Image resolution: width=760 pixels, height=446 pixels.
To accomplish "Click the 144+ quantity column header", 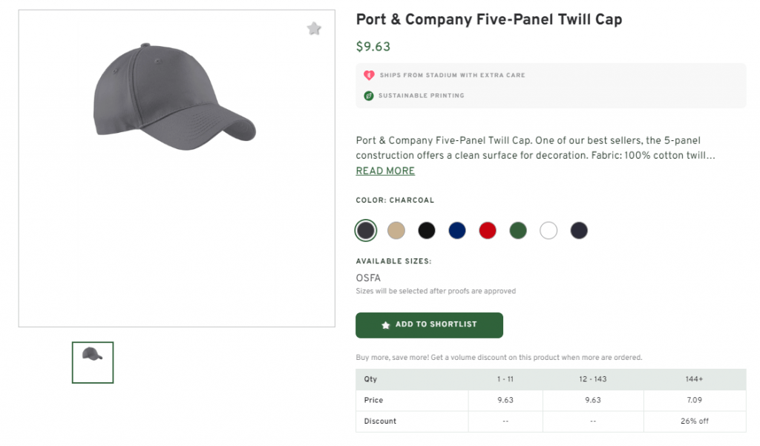I will point(694,379).
